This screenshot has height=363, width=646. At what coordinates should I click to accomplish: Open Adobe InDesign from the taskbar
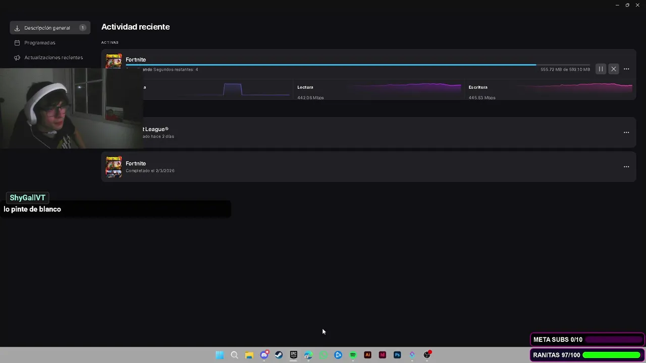coord(383,355)
